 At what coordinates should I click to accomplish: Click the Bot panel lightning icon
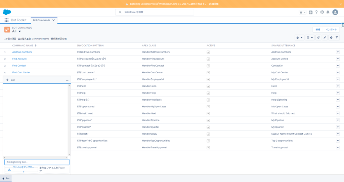click(7, 80)
